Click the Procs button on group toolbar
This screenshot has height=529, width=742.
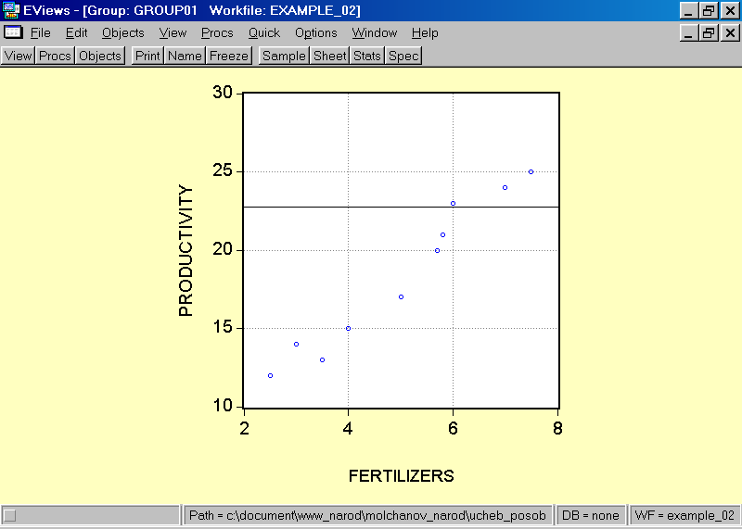pos(55,56)
